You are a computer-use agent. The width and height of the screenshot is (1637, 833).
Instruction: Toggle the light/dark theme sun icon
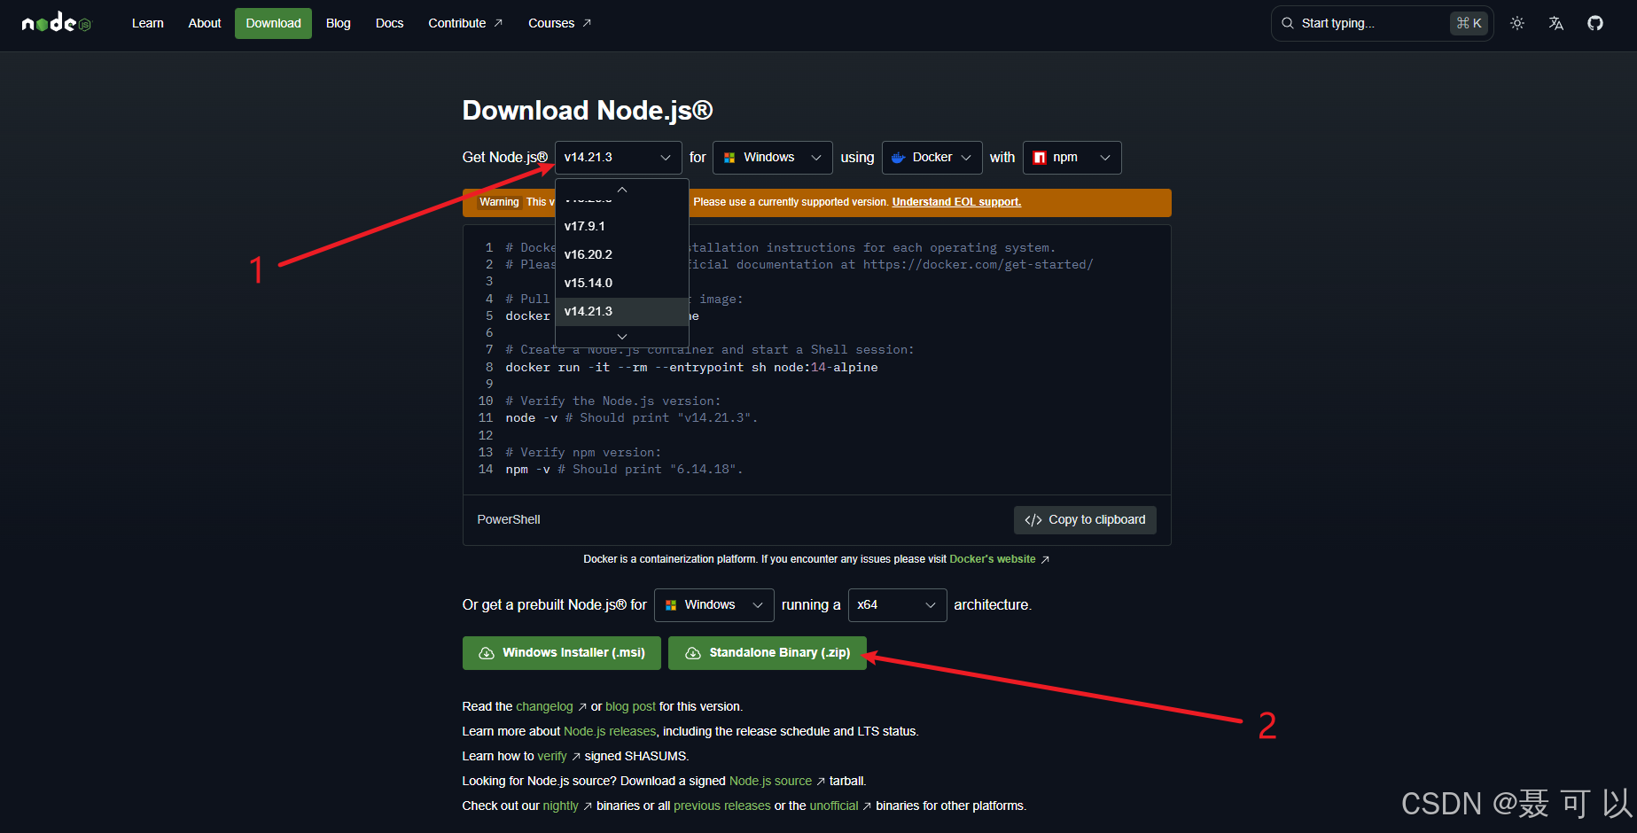pos(1517,23)
